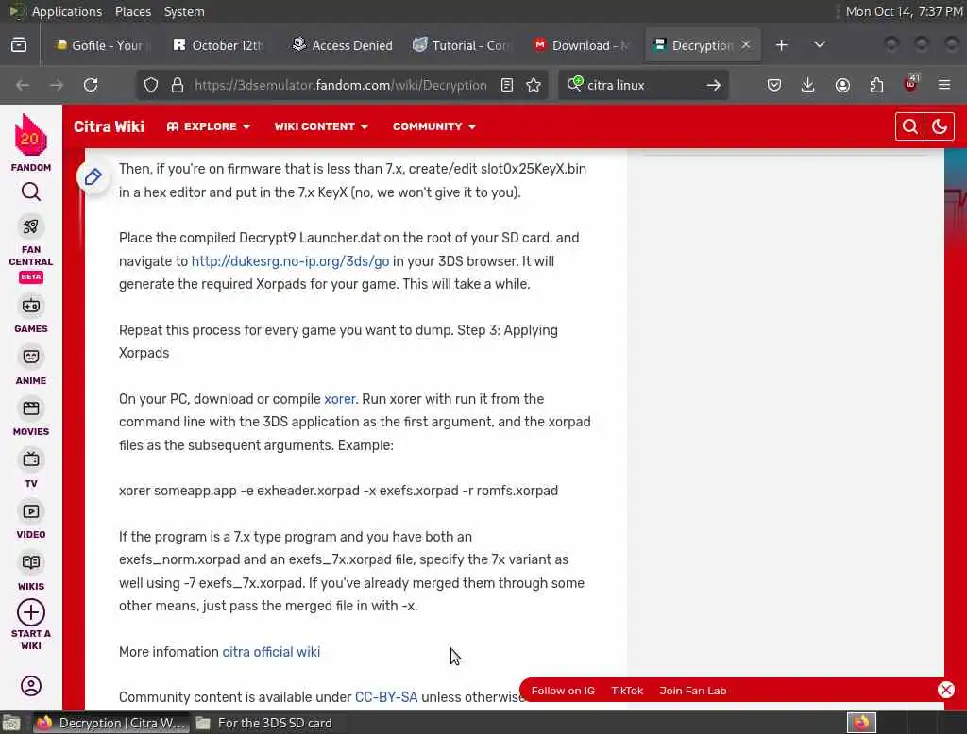Close the Decryption tab
Viewport: 967px width, 734px height.
click(746, 44)
